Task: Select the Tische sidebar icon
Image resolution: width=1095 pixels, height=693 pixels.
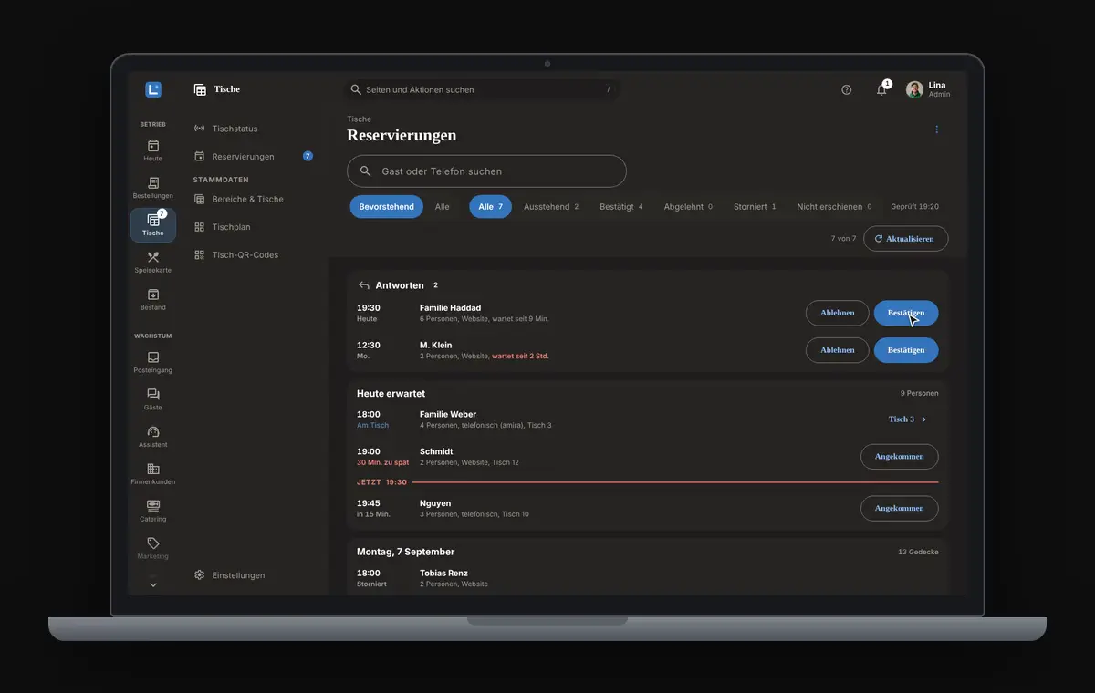Action: pyautogui.click(x=153, y=225)
